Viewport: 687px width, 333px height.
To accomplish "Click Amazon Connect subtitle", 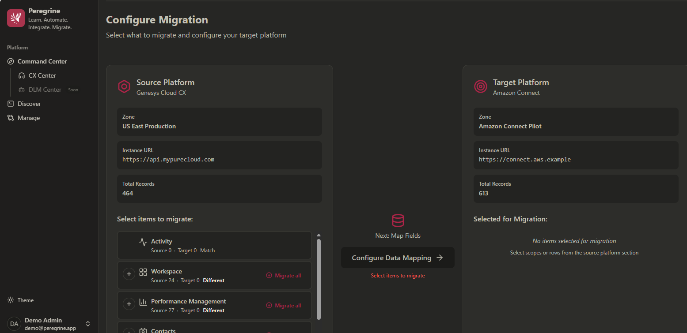I will pyautogui.click(x=516, y=93).
